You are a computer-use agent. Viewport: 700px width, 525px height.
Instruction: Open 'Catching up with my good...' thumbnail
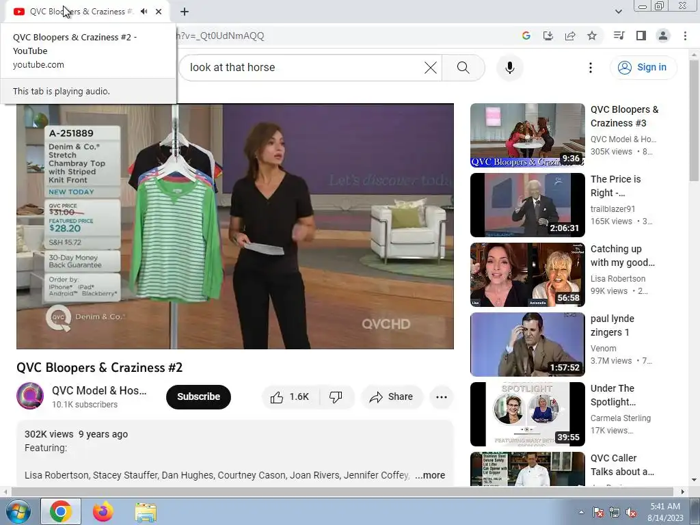tap(527, 275)
